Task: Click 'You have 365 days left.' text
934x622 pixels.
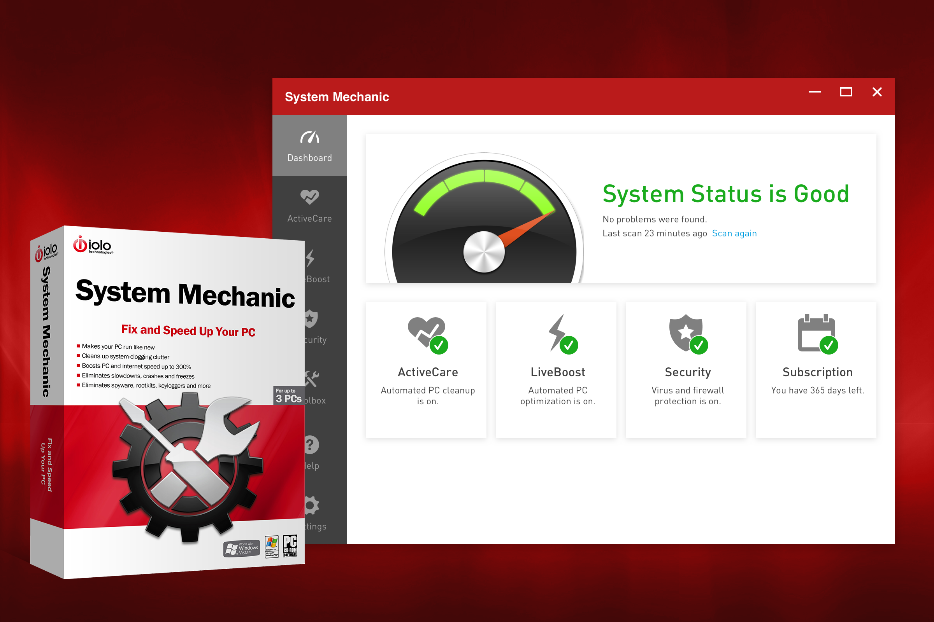Action: (818, 390)
